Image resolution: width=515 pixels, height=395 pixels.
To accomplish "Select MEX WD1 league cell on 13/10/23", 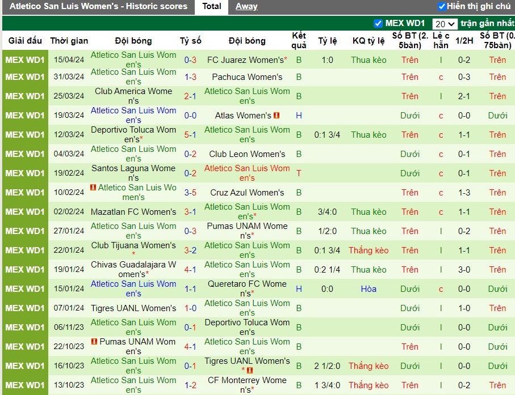I will tap(25, 385).
